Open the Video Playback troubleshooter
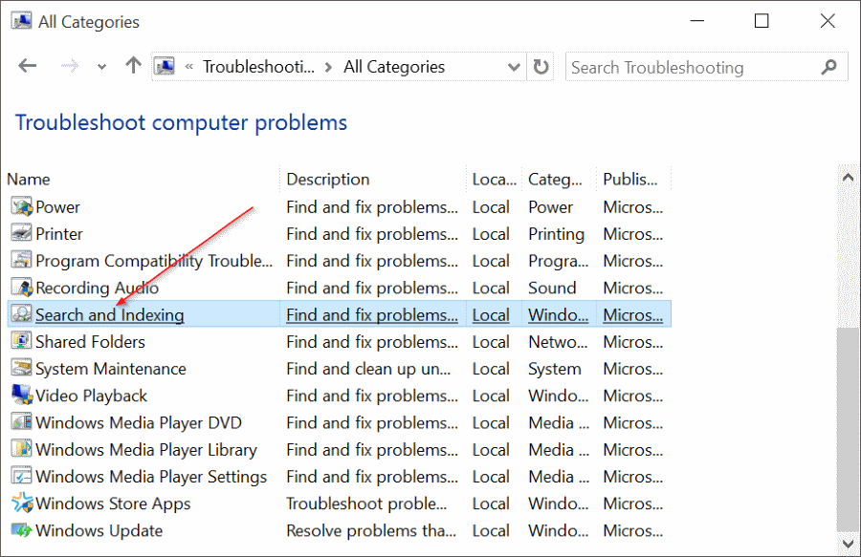This screenshot has height=557, width=861. click(x=92, y=396)
